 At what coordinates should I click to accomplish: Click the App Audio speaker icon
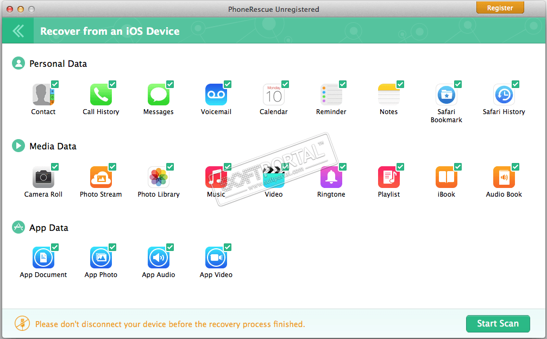tap(159, 258)
